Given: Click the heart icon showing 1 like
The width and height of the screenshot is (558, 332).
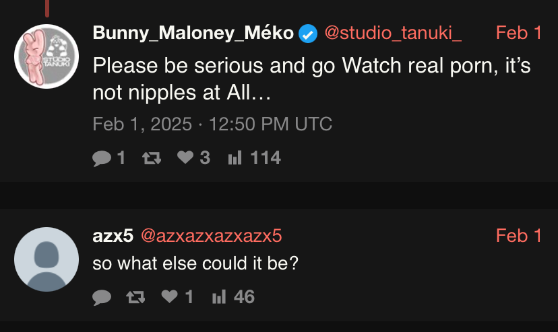Looking at the screenshot, I should pyautogui.click(x=168, y=297).
